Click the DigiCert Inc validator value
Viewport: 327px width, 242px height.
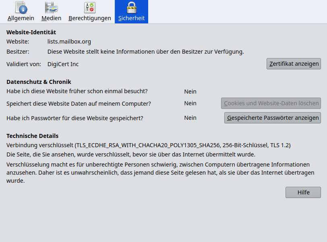pyautogui.click(x=63, y=64)
